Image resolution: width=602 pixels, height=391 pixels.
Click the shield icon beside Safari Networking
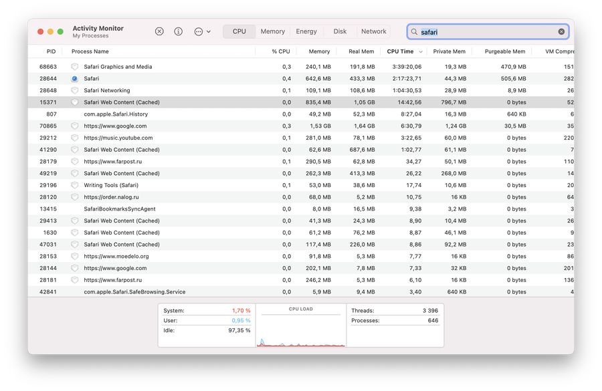tap(75, 91)
